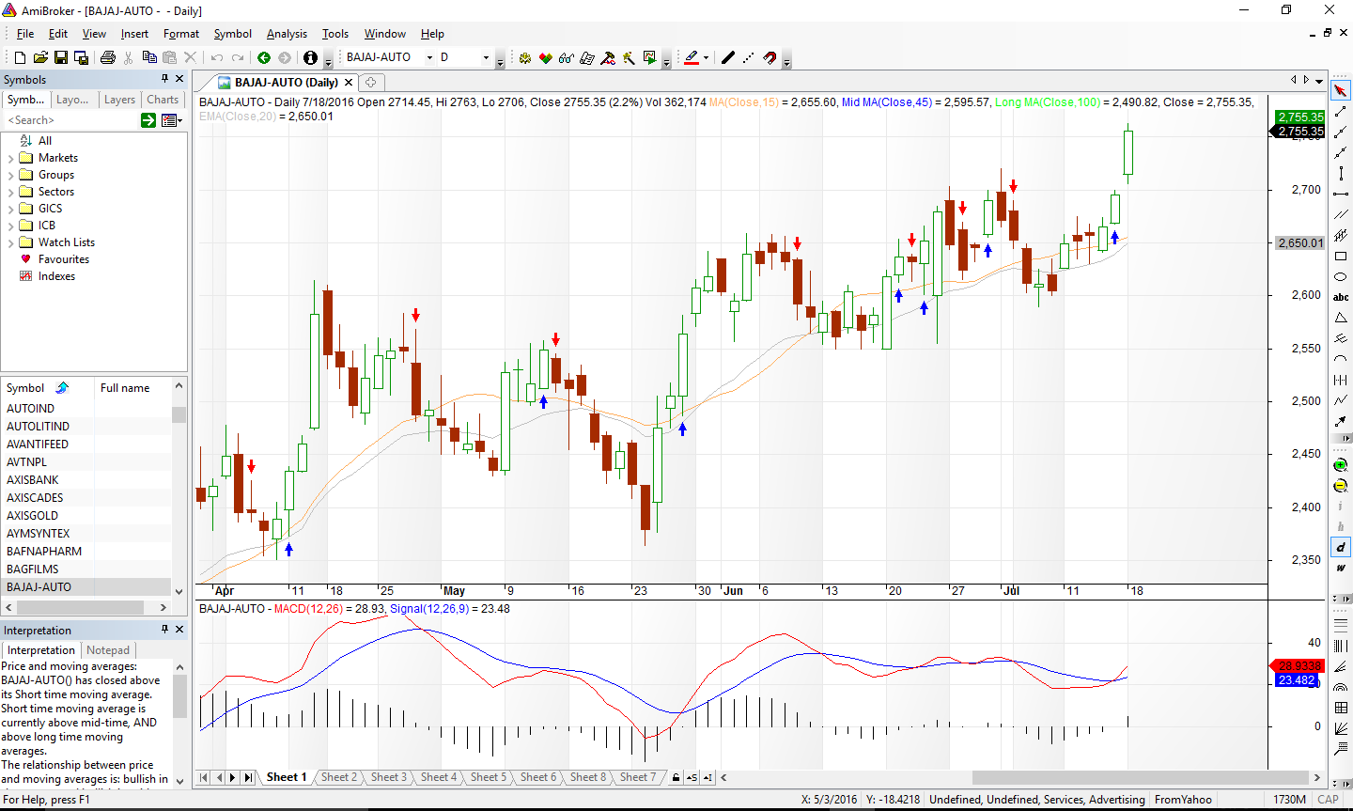1353x811 pixels.
Task: Click the New document icon
Action: point(21,57)
